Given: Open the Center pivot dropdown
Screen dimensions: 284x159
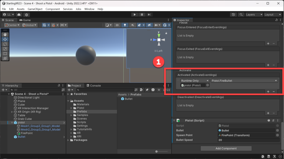Looking at the screenshot, I should (x=12, y=25).
